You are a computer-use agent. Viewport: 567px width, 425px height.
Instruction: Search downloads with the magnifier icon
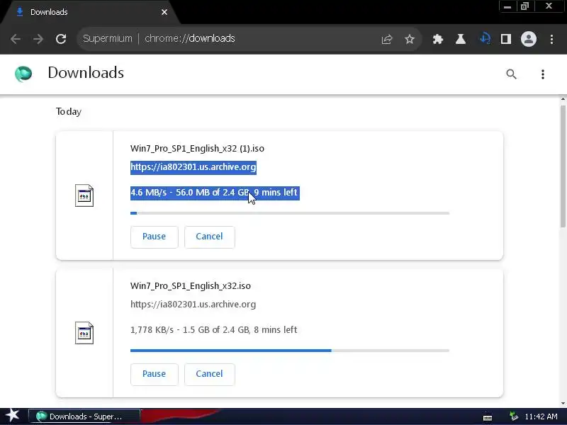511,74
